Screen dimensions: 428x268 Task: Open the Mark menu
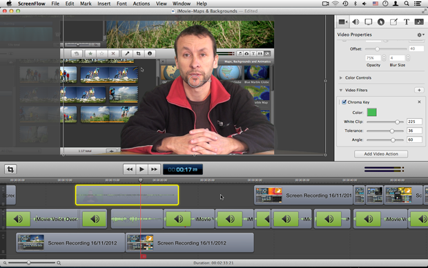86,3
